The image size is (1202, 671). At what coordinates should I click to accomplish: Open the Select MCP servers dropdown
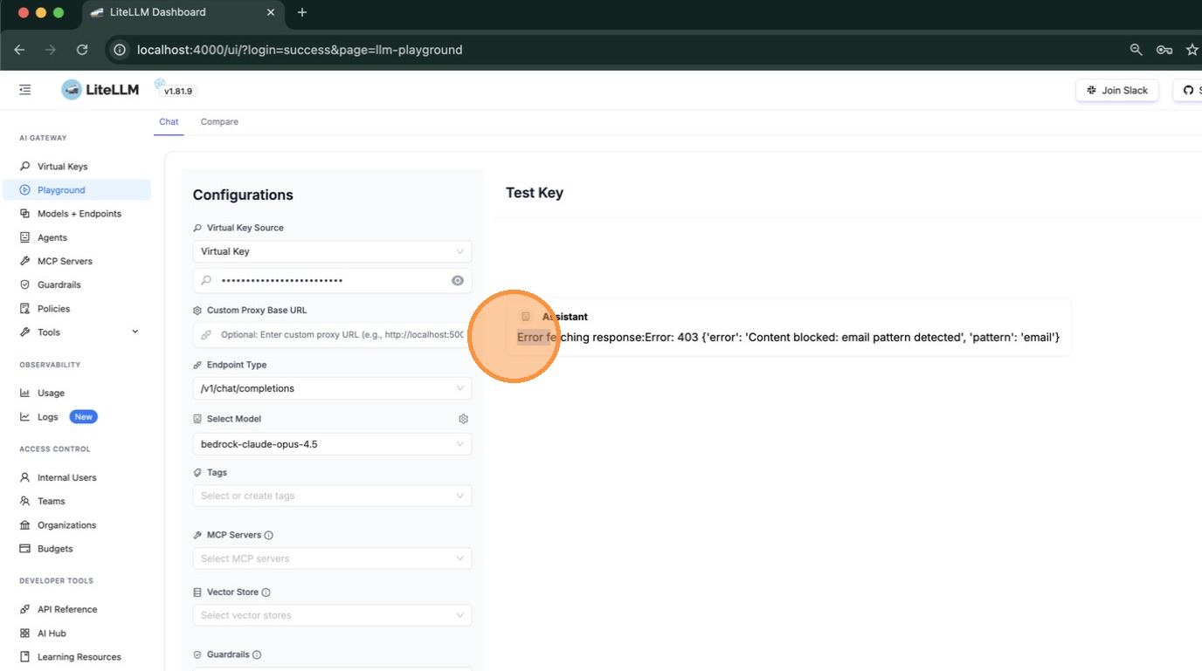[x=332, y=558]
